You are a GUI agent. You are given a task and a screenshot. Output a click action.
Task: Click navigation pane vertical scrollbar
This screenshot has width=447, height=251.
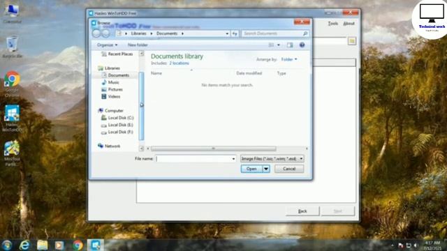[x=141, y=105]
